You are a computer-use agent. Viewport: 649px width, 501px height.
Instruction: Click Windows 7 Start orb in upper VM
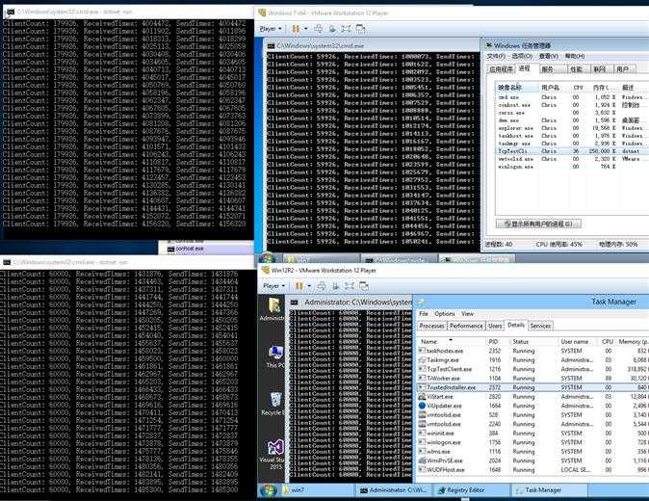(268, 258)
